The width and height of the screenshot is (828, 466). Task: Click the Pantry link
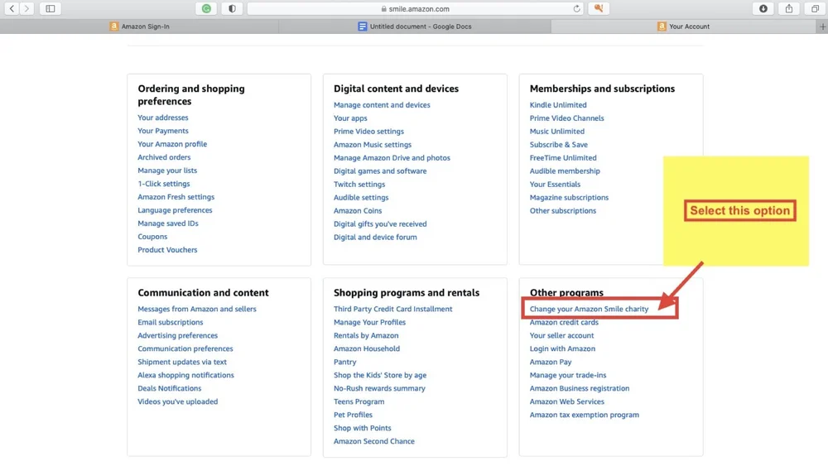tap(344, 362)
